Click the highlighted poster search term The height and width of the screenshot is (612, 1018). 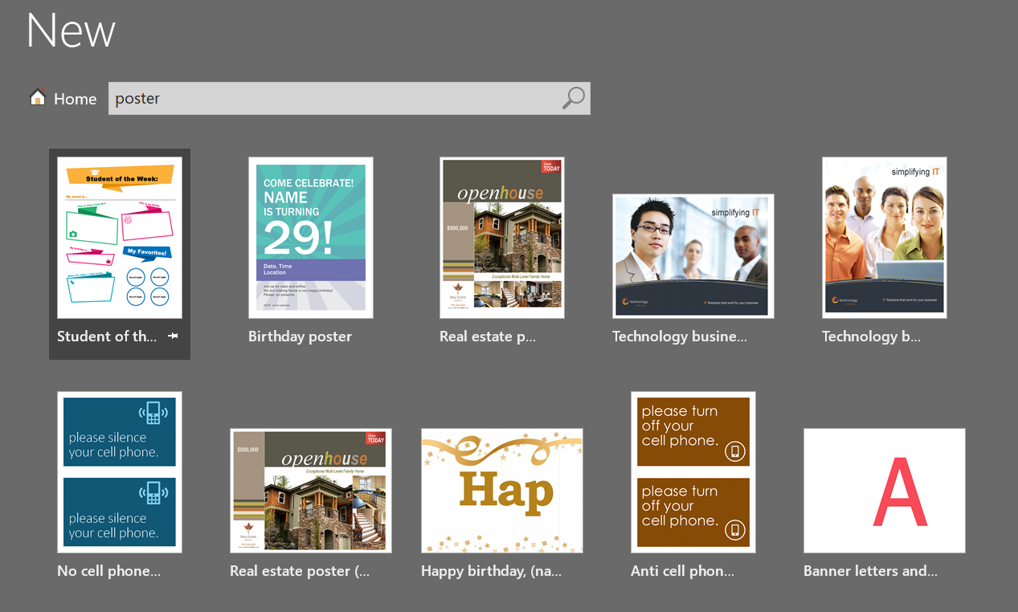pos(137,97)
